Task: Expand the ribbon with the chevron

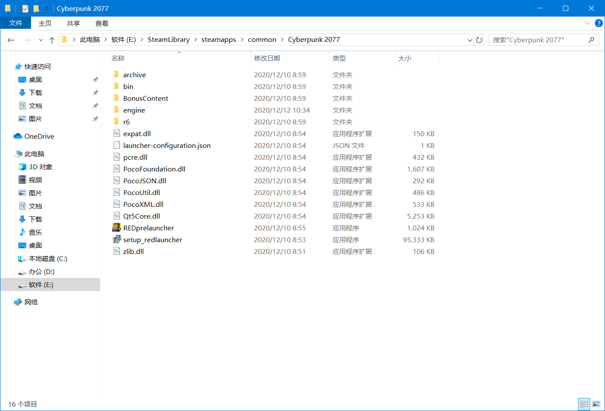Action: tap(587, 23)
